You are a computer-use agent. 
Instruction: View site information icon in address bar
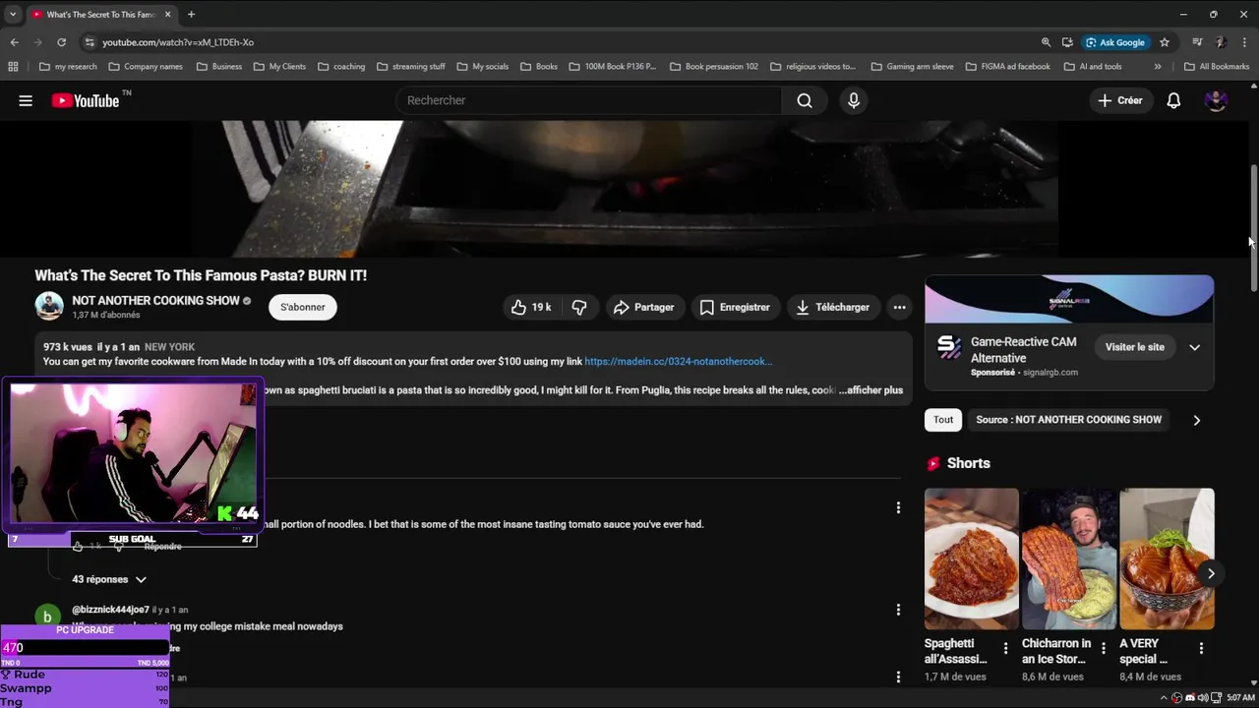(x=90, y=42)
